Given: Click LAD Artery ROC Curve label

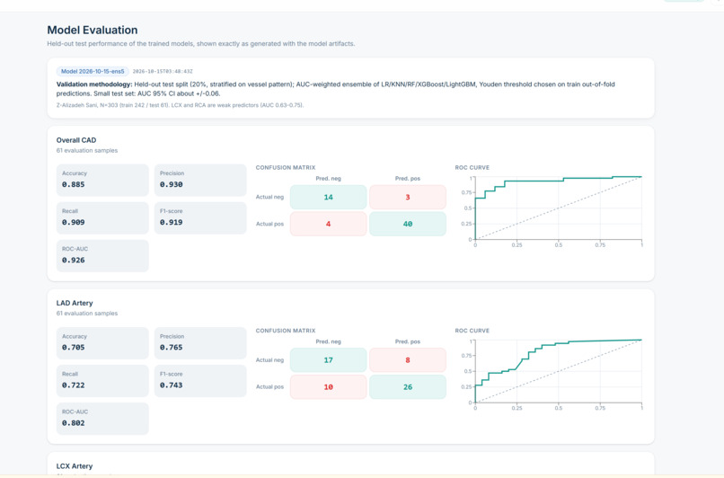Looking at the screenshot, I should pos(472,331).
